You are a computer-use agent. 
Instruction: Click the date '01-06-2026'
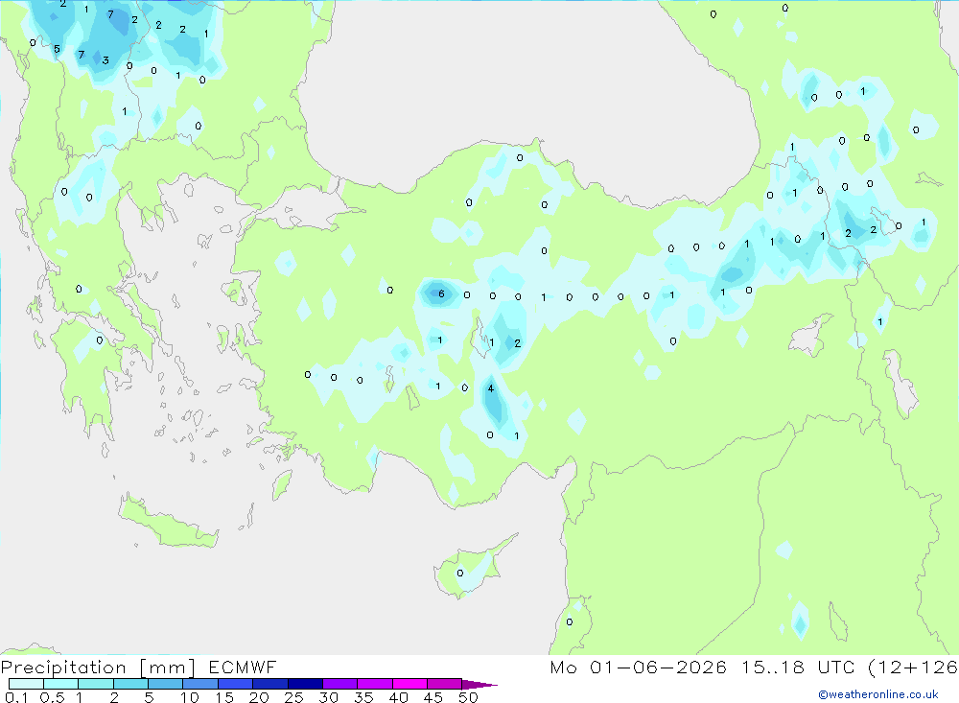(x=658, y=667)
